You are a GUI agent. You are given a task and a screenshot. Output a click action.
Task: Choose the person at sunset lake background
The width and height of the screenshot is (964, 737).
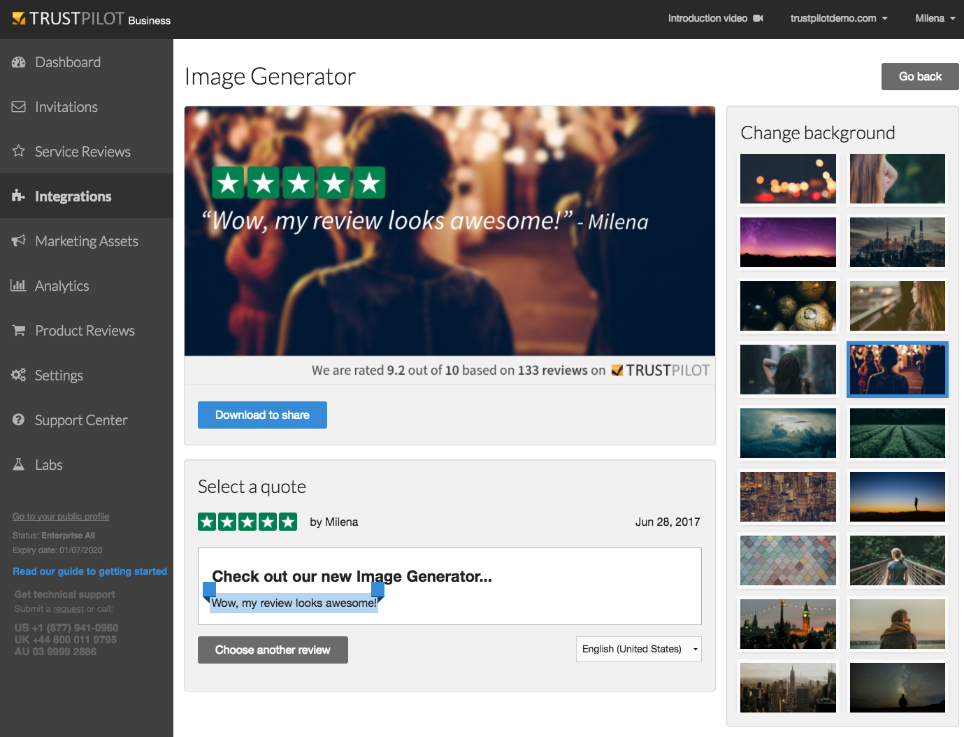pyautogui.click(x=898, y=624)
